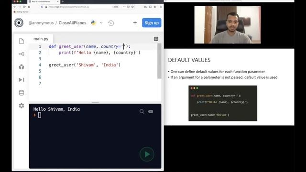The height and width of the screenshot is (172, 306).
Task: Toggle the browser sidebar icon
Action: [150, 7]
